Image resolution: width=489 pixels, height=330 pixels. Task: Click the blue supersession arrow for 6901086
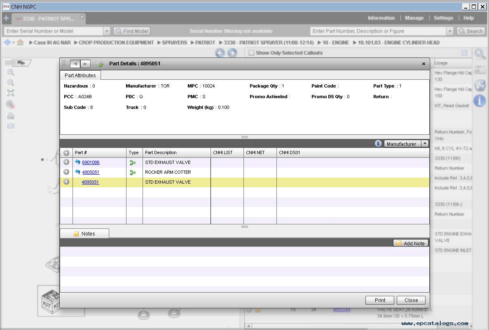tap(77, 162)
